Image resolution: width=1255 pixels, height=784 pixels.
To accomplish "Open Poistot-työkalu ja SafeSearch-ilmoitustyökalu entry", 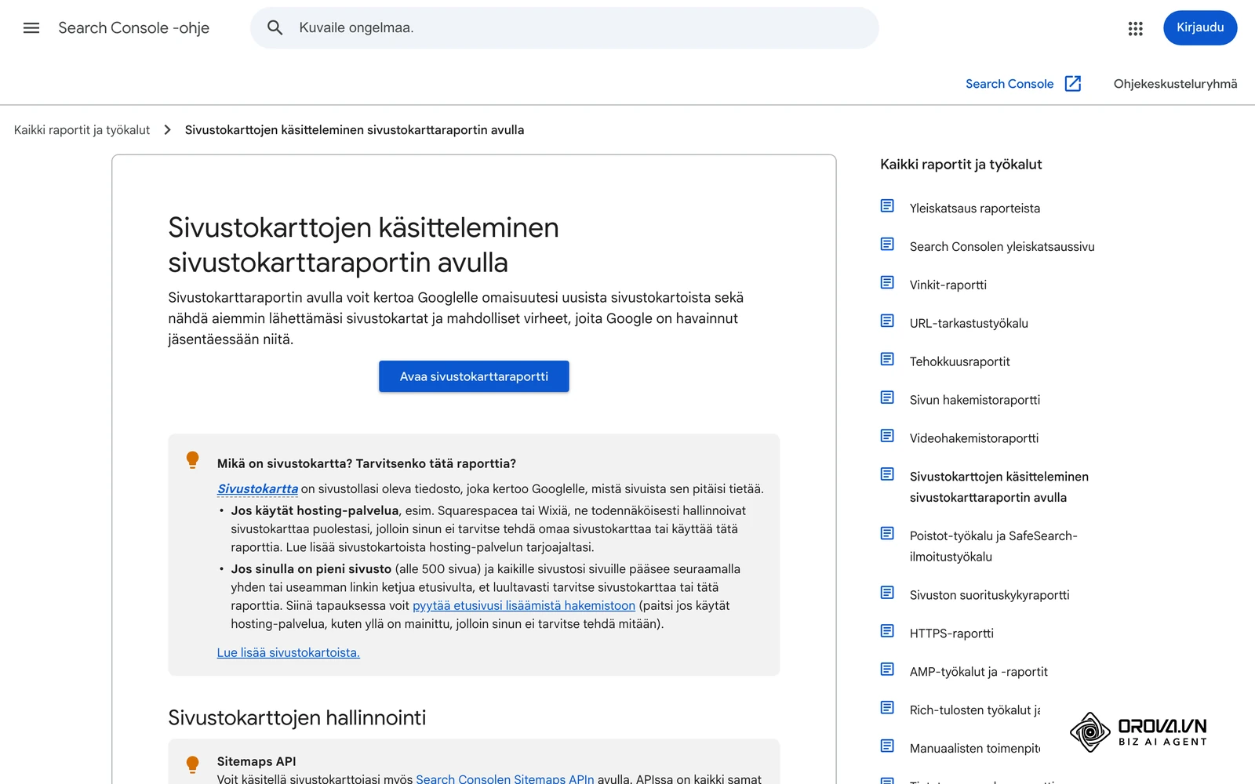I will (x=994, y=546).
